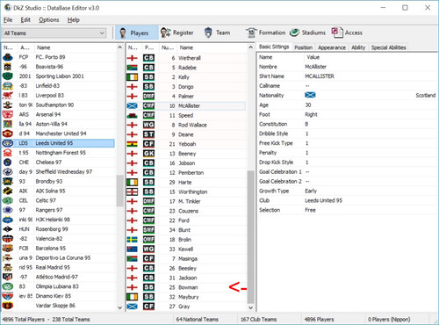Click the Growth Type value Early
Image resolution: width=439 pixels, height=325 pixels.
pyautogui.click(x=311, y=191)
